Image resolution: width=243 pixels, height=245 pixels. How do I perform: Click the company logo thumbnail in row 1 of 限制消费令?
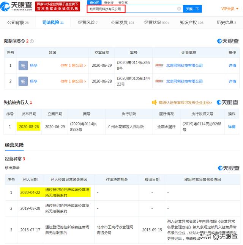coord(159,65)
